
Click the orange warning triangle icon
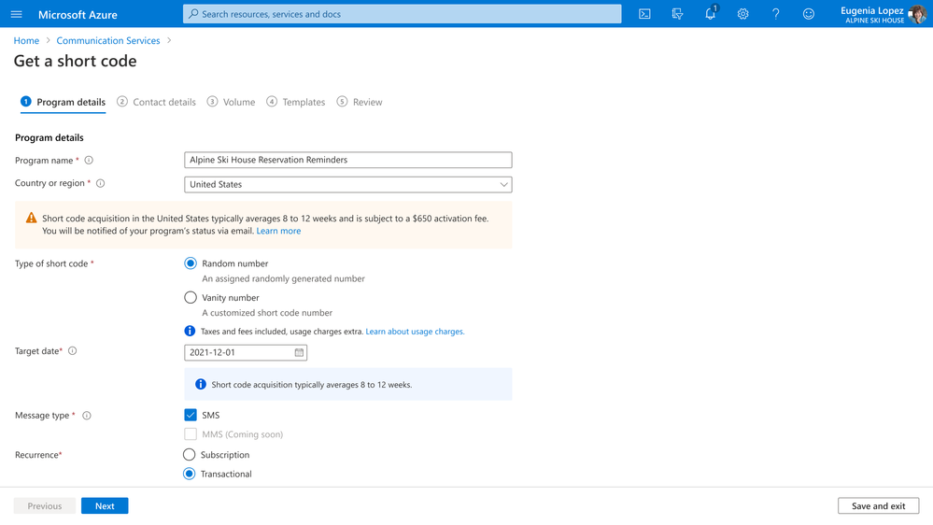click(x=32, y=219)
